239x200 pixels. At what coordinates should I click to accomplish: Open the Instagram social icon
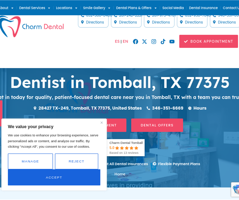[x=154, y=42]
